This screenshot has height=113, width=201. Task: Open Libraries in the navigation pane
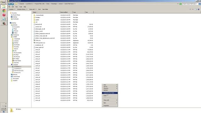click(14, 25)
